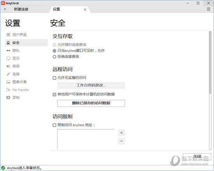Open 显示 settings section

tap(26, 59)
